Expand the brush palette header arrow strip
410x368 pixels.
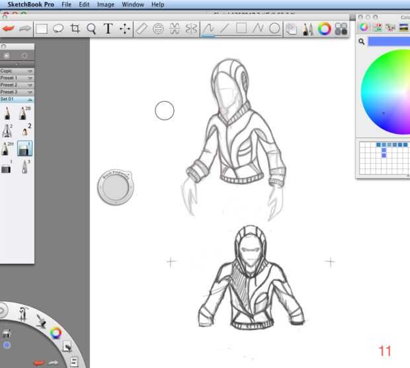tap(17, 64)
